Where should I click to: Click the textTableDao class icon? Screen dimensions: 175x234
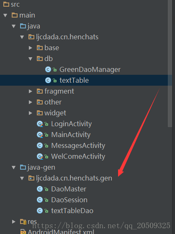coord(40,211)
